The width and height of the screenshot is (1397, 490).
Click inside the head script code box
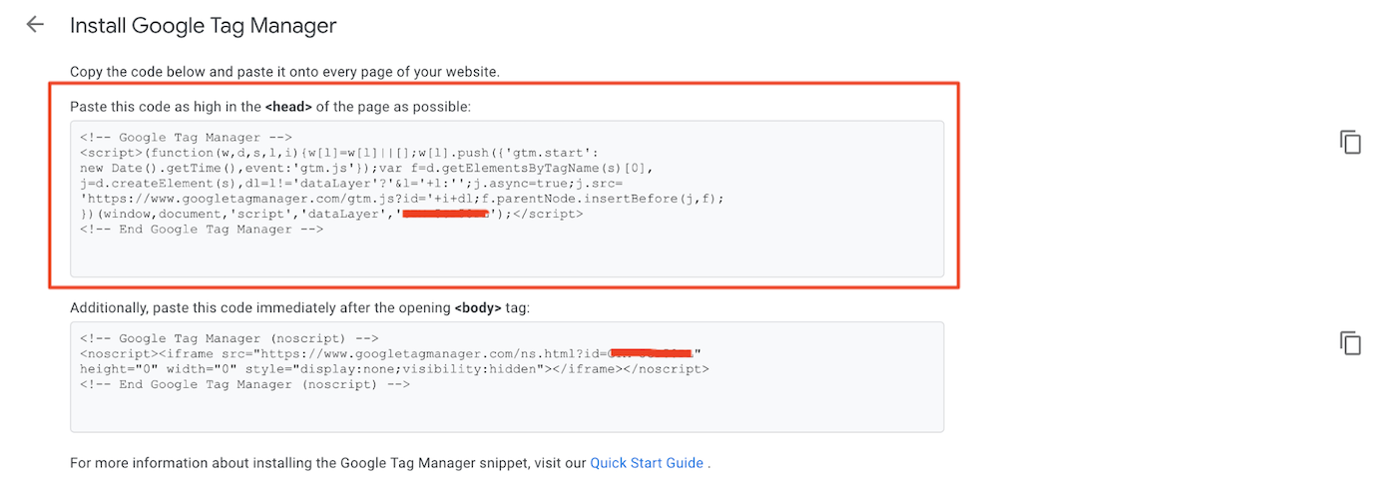(507, 199)
